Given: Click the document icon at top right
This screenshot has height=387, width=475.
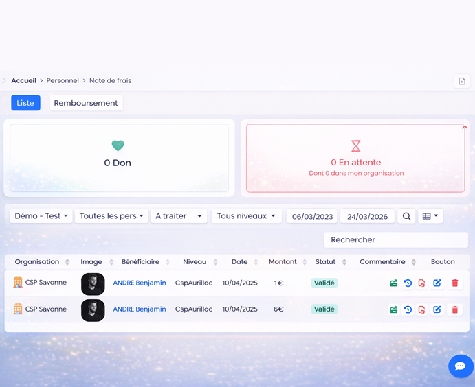Looking at the screenshot, I should [x=462, y=81].
